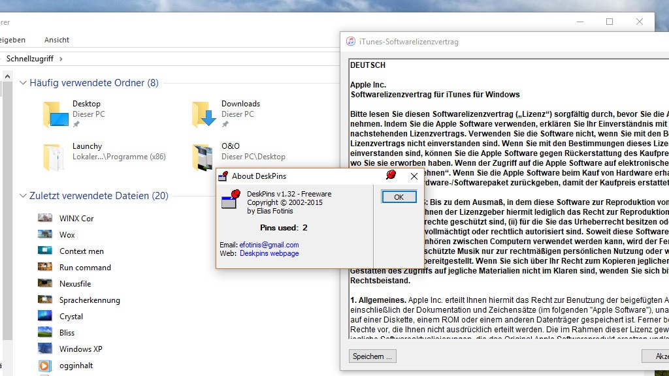Image resolution: width=669 pixels, height=376 pixels.
Task: Select the Windows XP file name
Action: pos(81,349)
